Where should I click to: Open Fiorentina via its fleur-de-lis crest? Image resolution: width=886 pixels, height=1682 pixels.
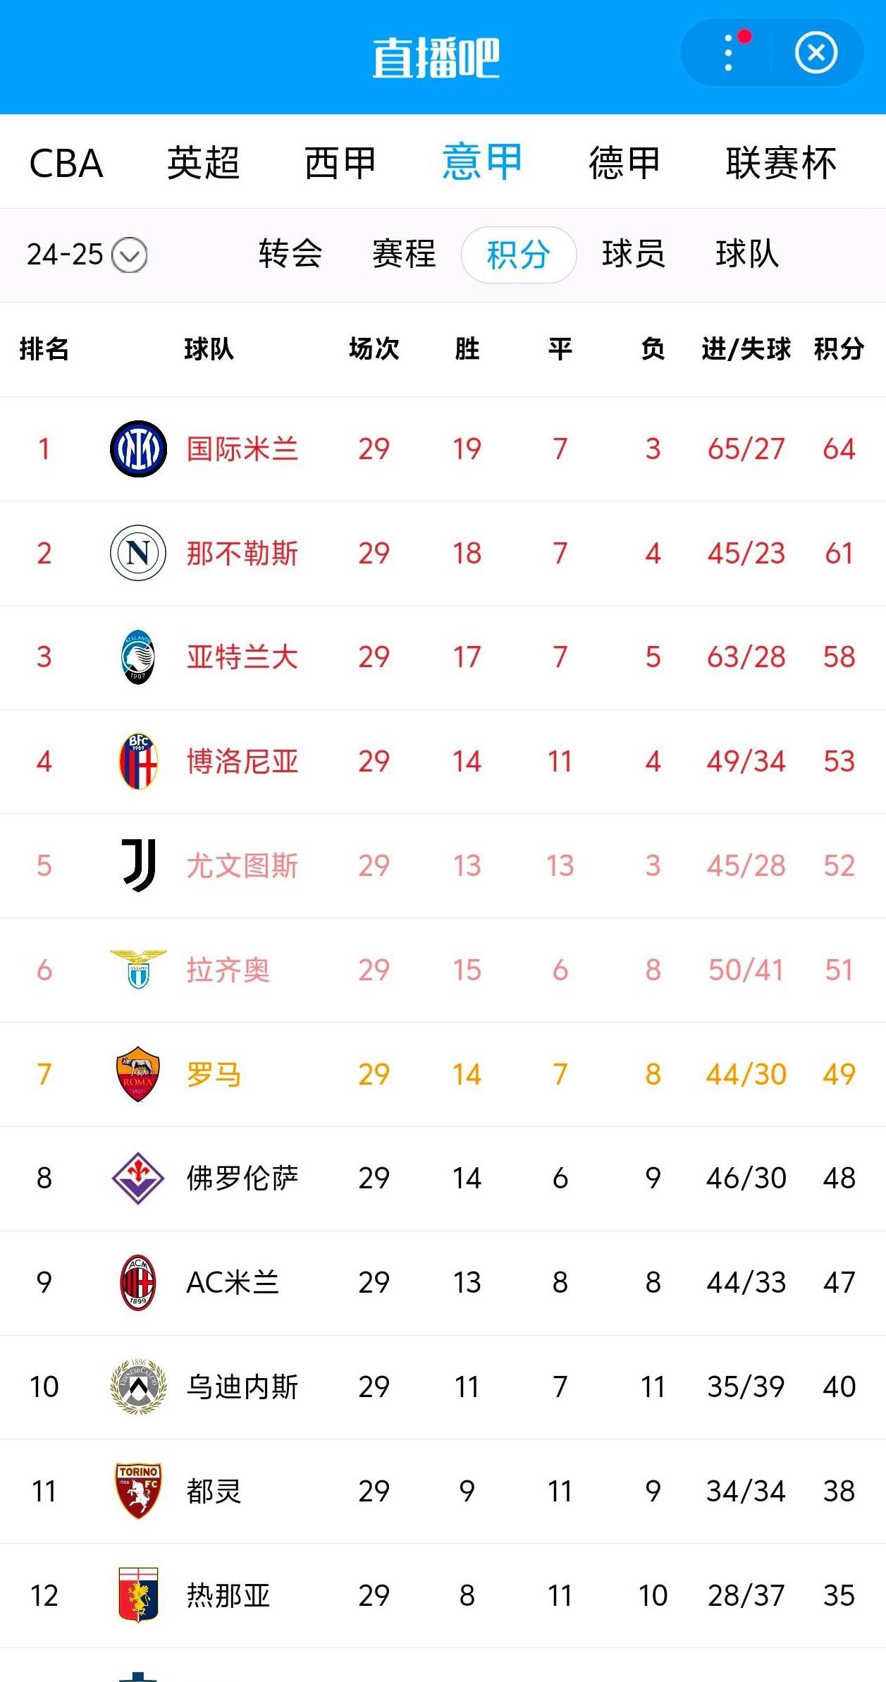pos(137,1178)
